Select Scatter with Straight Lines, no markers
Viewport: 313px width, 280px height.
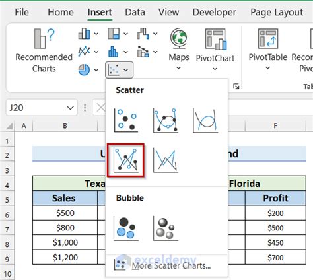[x=166, y=160]
